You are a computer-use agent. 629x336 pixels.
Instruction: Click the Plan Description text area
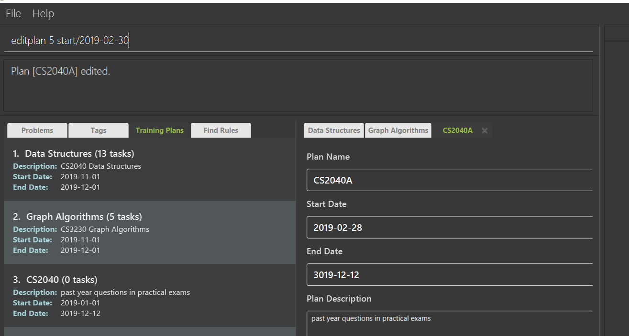click(450, 324)
